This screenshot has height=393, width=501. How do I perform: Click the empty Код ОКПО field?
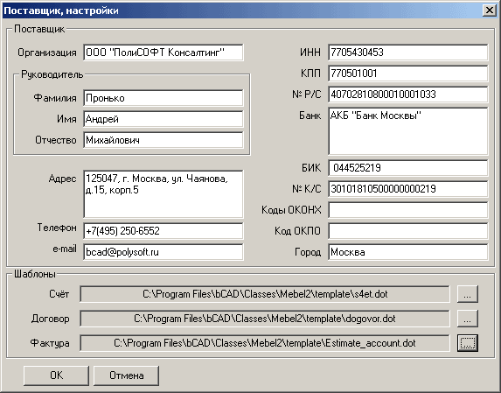[x=408, y=231]
